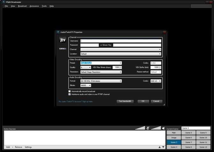Open the Broadcast menu
The image size is (214, 152).
pos(22,6)
